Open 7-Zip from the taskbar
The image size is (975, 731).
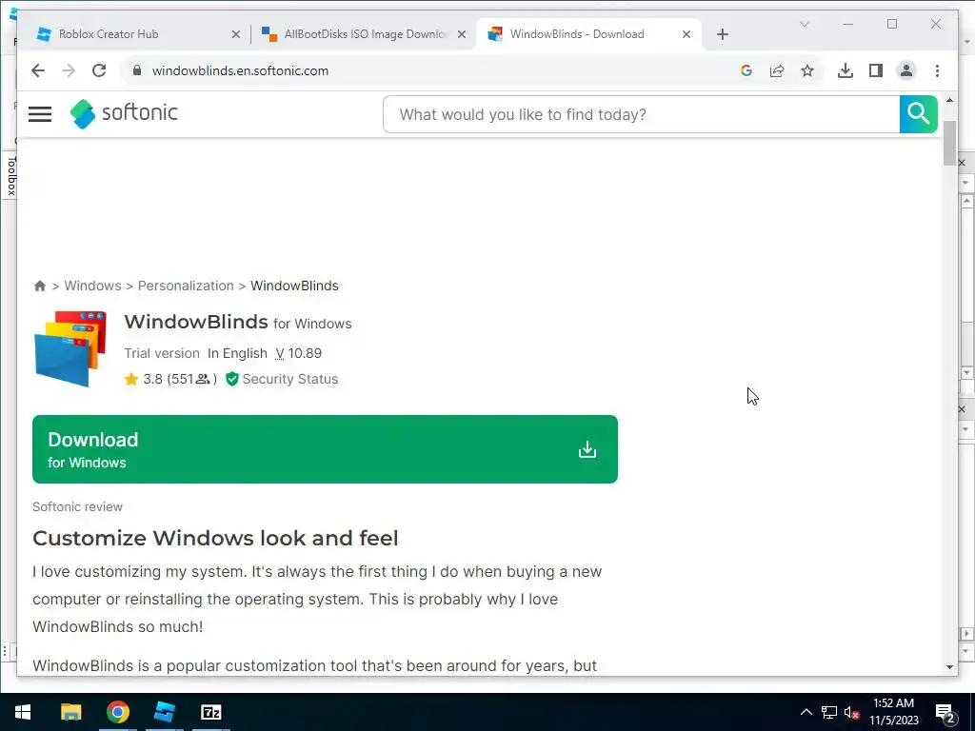pos(211,712)
